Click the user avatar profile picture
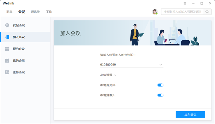 pyautogui.click(x=155, y=12)
